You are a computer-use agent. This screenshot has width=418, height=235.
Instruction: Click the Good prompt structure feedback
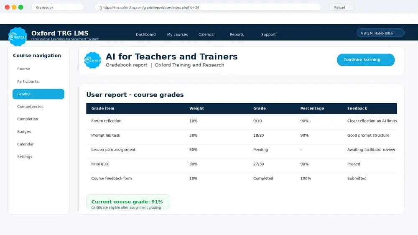368,135
